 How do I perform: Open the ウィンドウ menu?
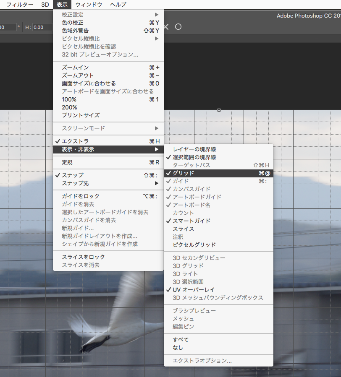(89, 5)
